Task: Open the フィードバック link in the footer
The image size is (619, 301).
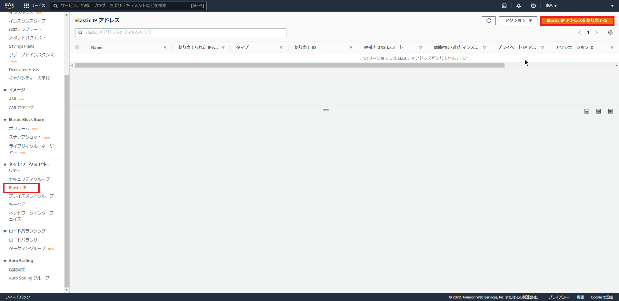Action: [x=17, y=297]
